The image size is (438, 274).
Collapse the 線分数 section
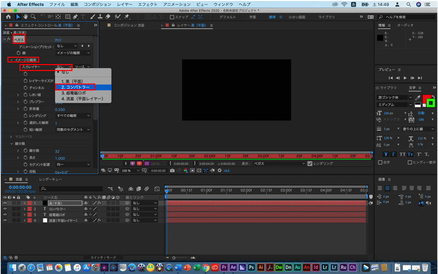click(x=11, y=144)
